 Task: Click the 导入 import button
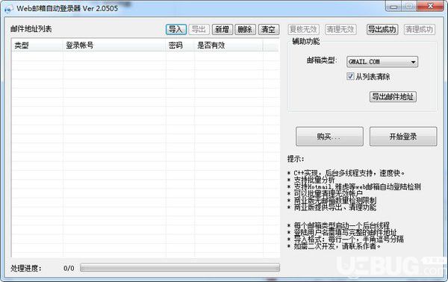[176, 29]
